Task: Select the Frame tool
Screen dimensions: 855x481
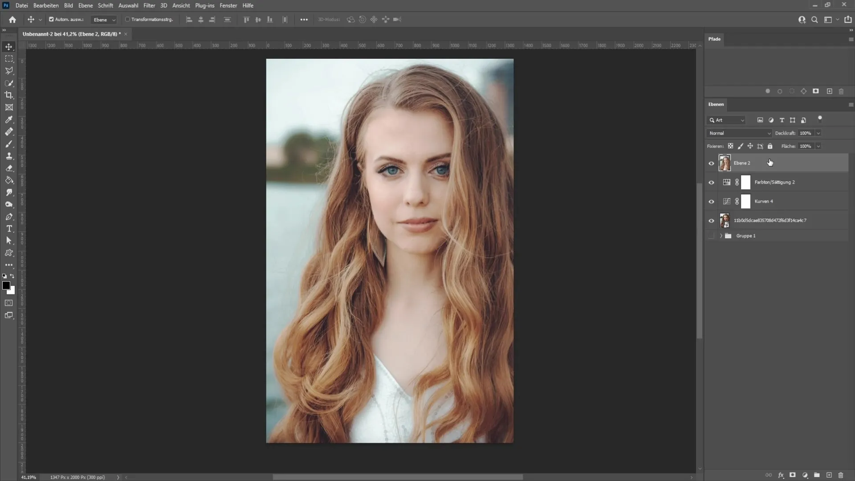Action: (x=9, y=107)
